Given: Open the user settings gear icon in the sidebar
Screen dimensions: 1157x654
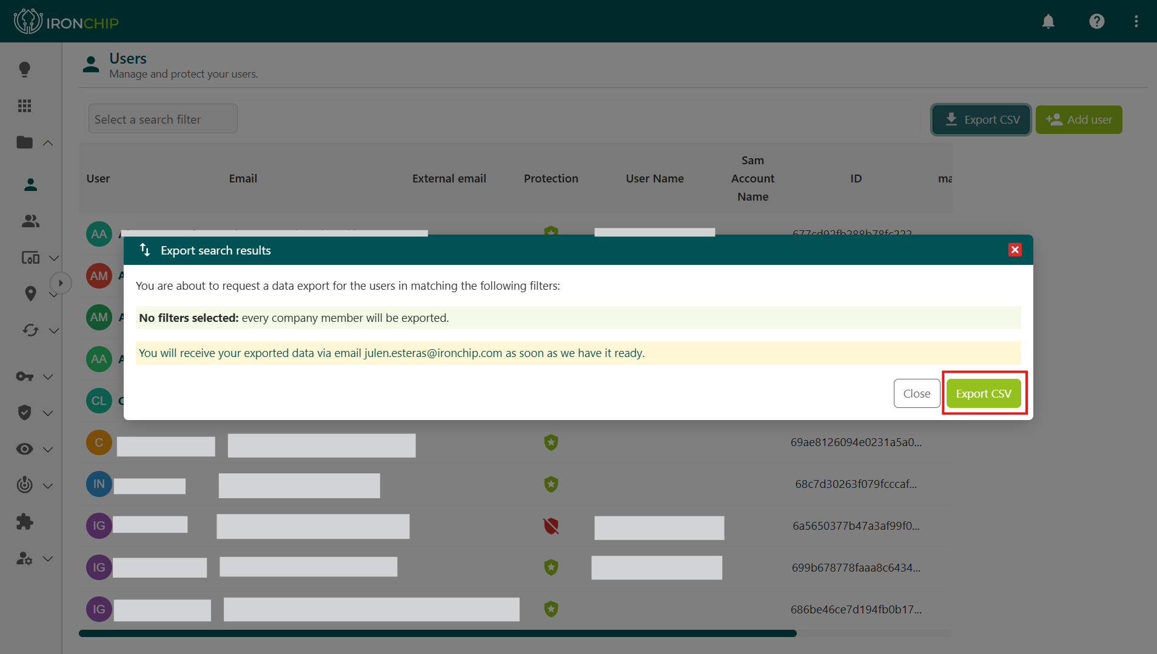Looking at the screenshot, I should (x=24, y=558).
